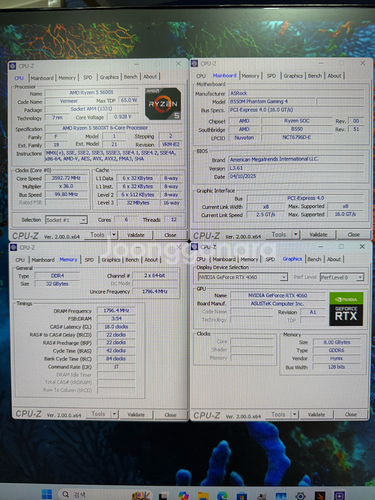The image size is (375, 500).
Task: Expand Tools arrow in the Mainboard window
Action: pos(295,235)
